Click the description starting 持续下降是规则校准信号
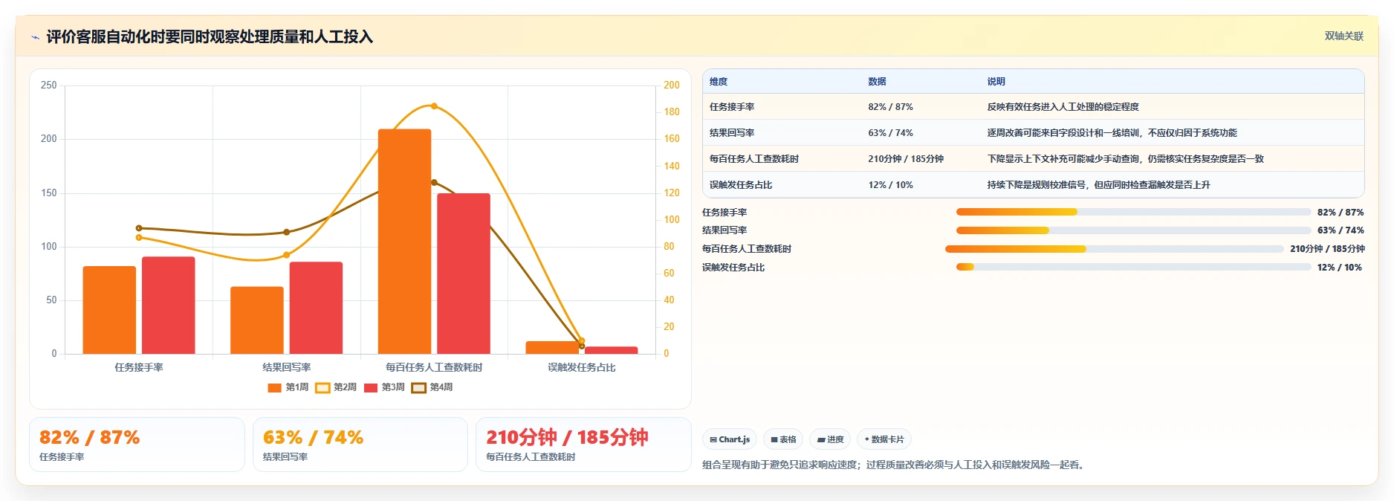Image resolution: width=1394 pixels, height=501 pixels. pos(1098,185)
